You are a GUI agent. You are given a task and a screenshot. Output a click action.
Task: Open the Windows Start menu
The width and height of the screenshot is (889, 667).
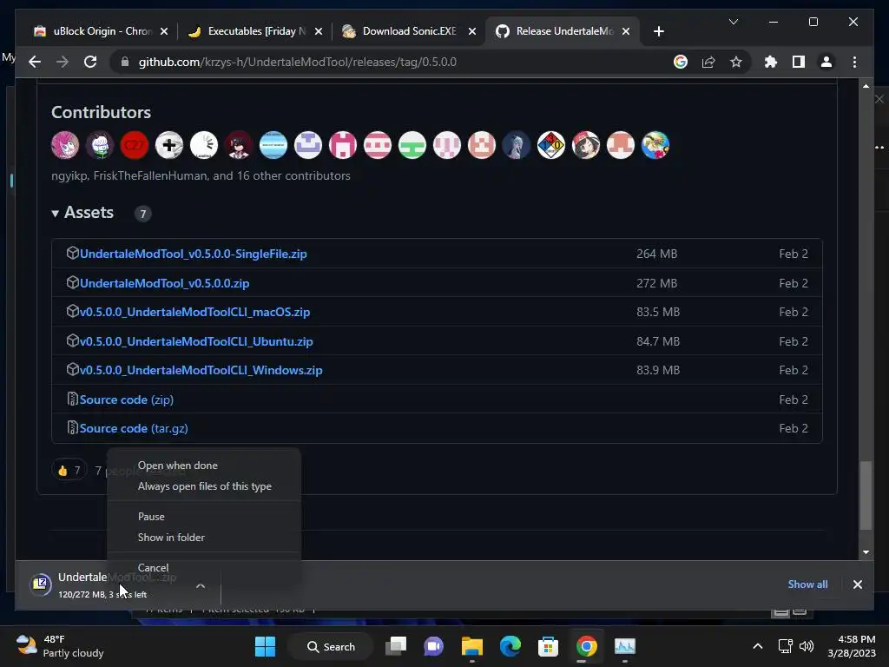(266, 646)
